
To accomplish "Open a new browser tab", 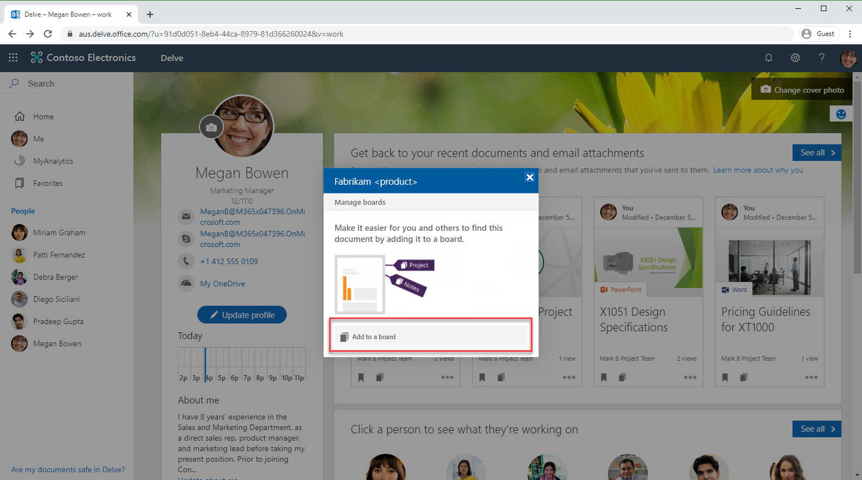I will point(150,14).
